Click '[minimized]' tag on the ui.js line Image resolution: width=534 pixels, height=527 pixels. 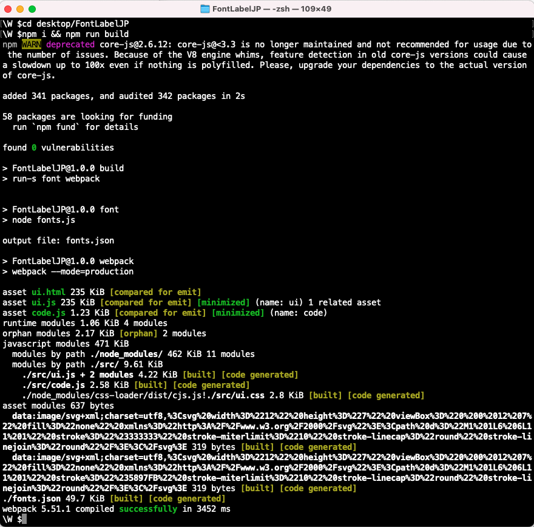(x=223, y=302)
